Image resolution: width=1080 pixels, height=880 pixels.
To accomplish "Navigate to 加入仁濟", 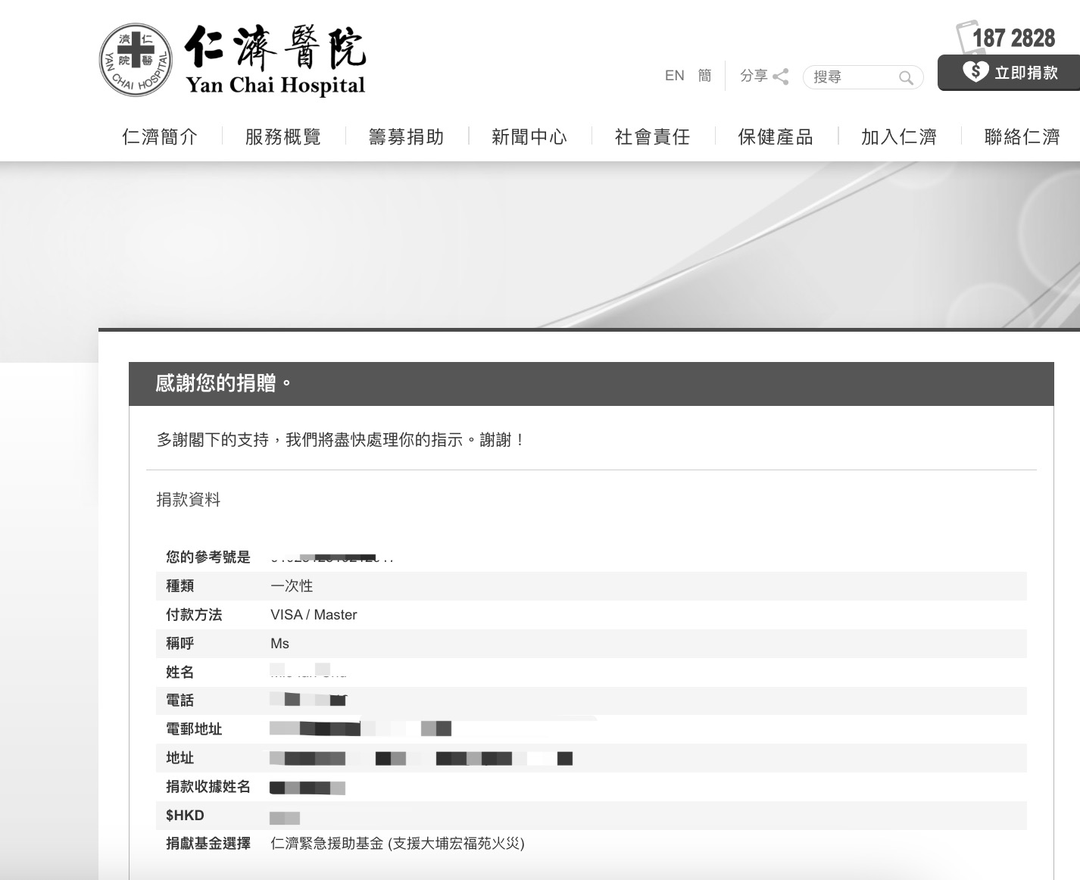I will 899,137.
